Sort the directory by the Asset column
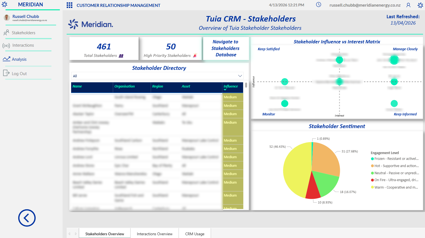Viewport: 425px width, 238px height. click(186, 86)
